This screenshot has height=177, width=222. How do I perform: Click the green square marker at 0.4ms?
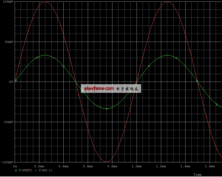tap(64, 66)
